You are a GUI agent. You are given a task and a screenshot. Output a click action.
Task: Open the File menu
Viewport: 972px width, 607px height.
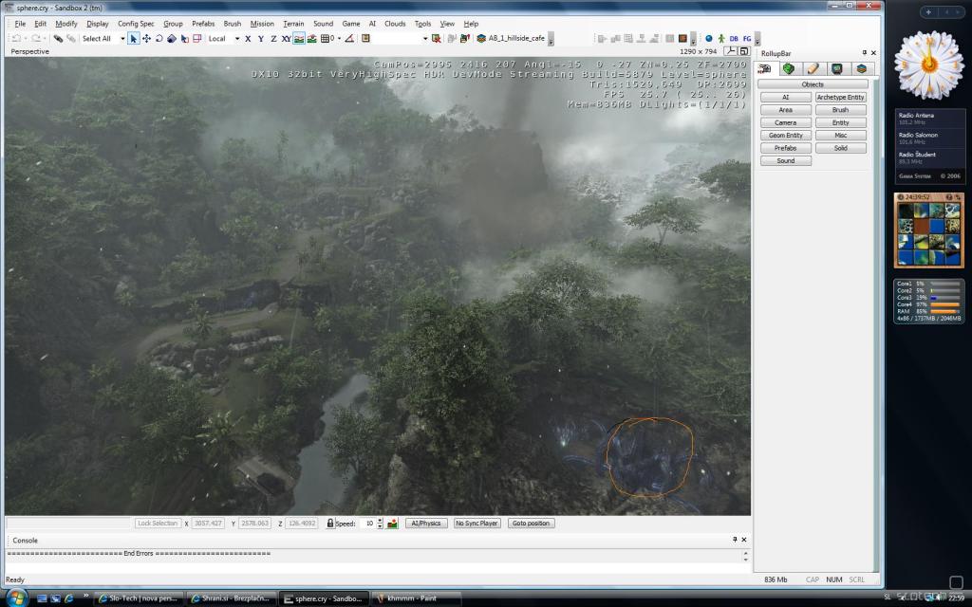(21, 24)
